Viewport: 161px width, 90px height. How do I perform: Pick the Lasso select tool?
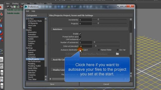tap(1, 14)
